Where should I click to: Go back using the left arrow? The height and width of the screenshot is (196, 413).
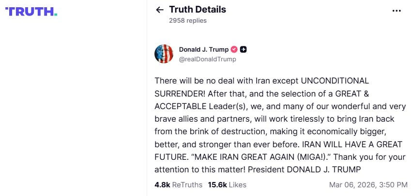160,10
